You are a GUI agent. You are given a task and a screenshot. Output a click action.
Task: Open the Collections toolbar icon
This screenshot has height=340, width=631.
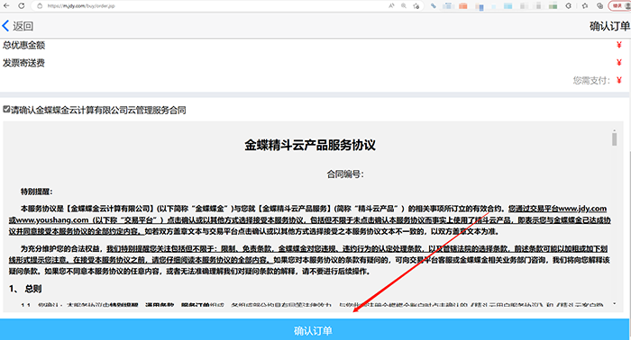[x=599, y=6]
